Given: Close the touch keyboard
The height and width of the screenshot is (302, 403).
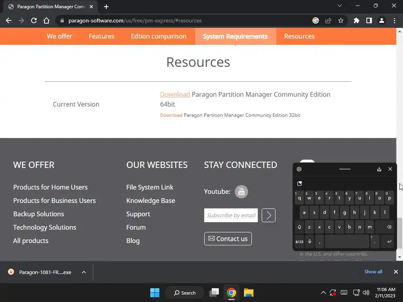Looking at the screenshot, I should click(x=390, y=169).
